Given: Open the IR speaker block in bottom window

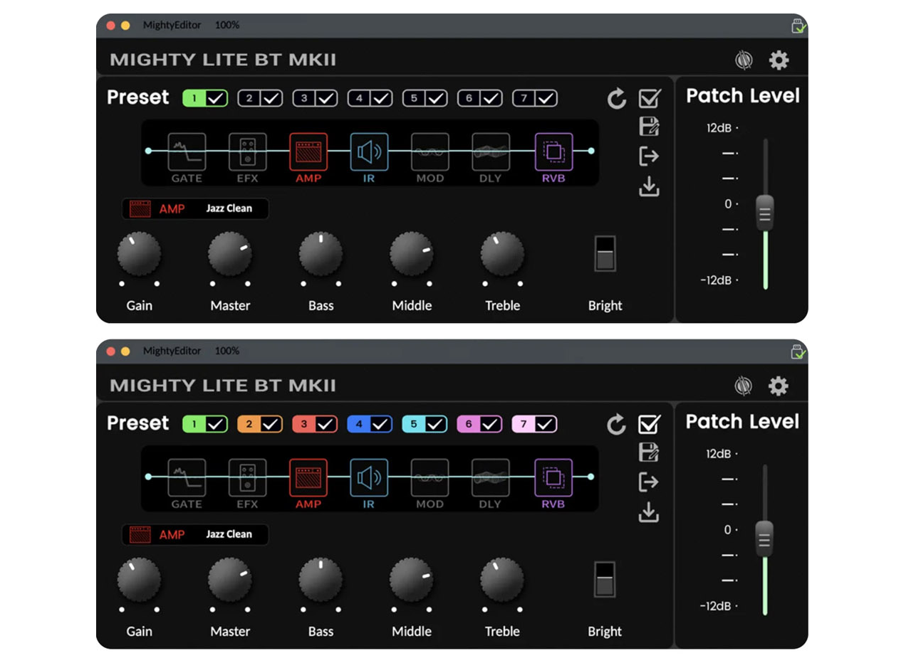Looking at the screenshot, I should [x=369, y=477].
